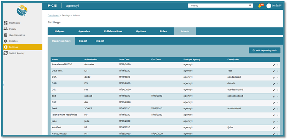288x140 pixels.
Task: Click pencil icon for DSA row
Action: coord(274,77)
